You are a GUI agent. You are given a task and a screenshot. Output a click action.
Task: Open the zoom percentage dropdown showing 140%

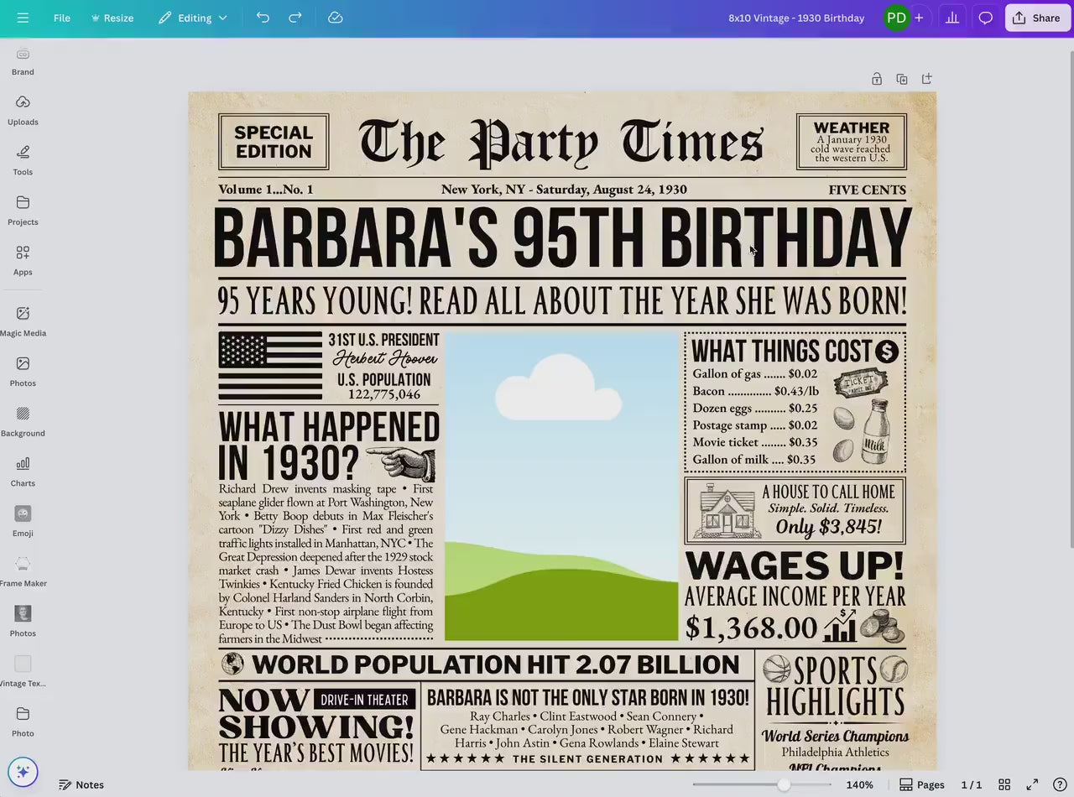(x=859, y=784)
